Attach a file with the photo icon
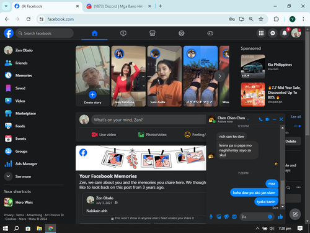Image resolution: width=310 pixels, height=233 pixels. (219, 217)
